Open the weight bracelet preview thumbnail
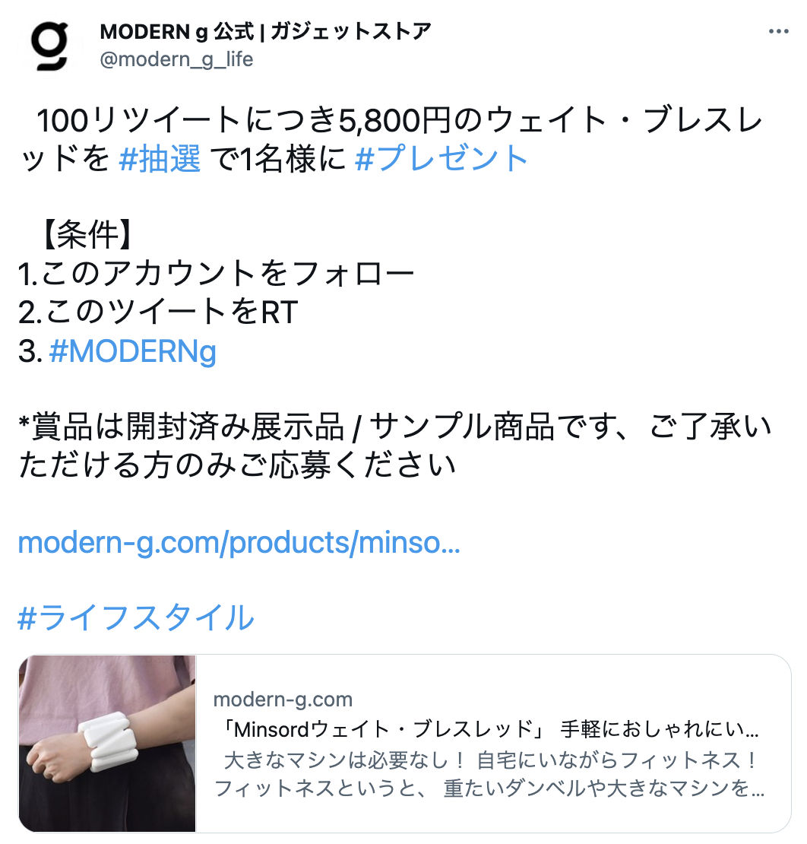The height and width of the screenshot is (844, 807). click(x=108, y=744)
